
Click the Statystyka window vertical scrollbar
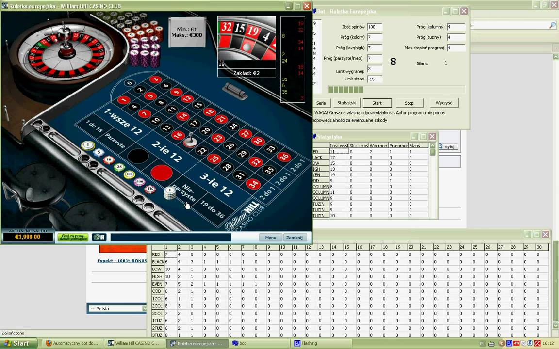(433, 180)
